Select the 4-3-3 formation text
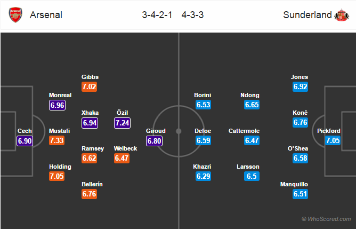 192,15
